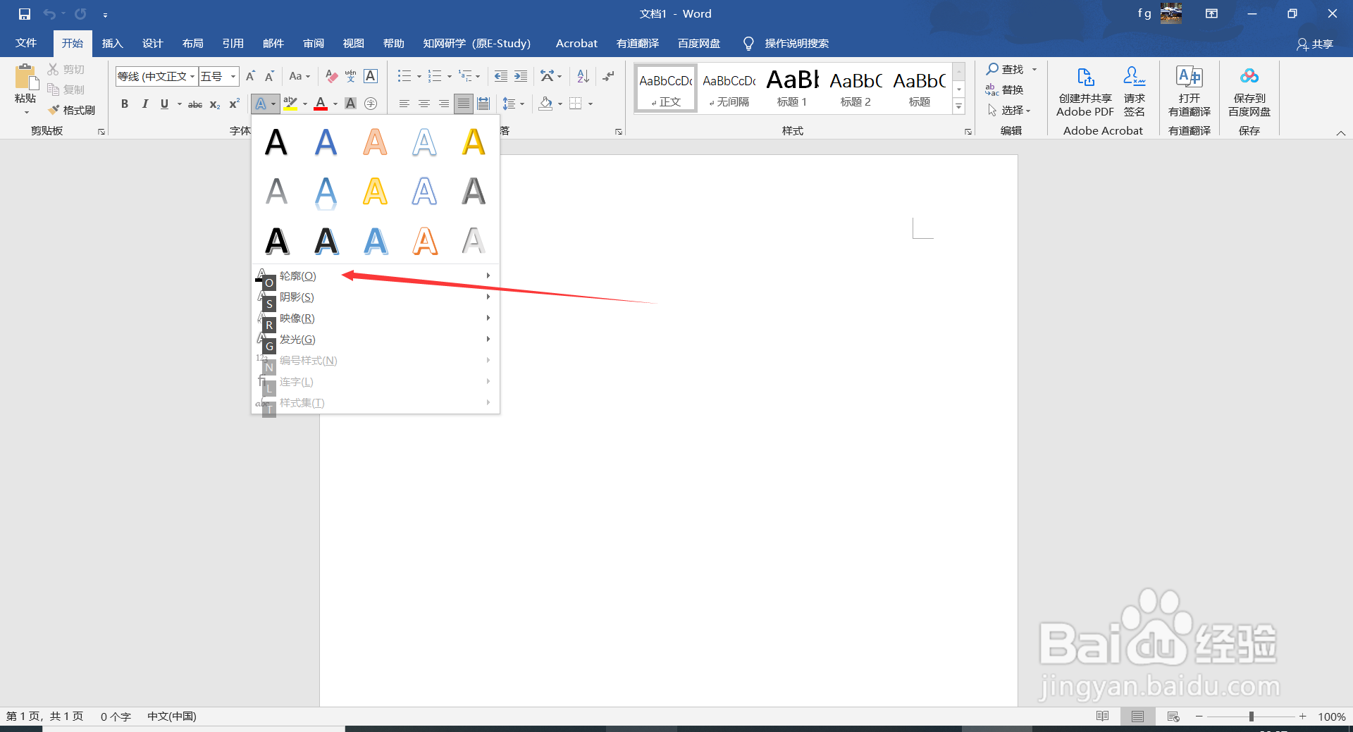Click the enclosed character icon
This screenshot has width=1353, height=732.
click(371, 104)
